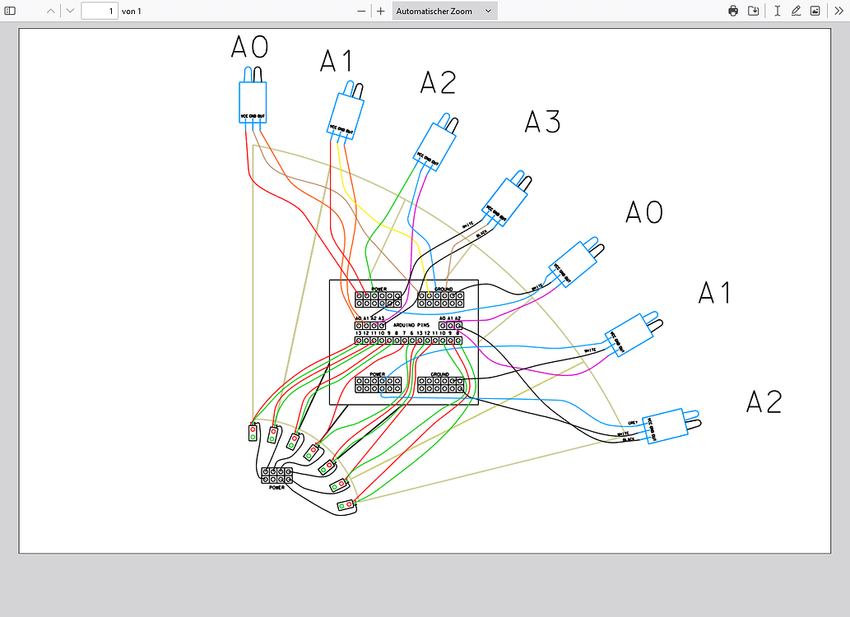The width and height of the screenshot is (850, 617).
Task: Enable the free text annotation mode
Action: click(777, 11)
